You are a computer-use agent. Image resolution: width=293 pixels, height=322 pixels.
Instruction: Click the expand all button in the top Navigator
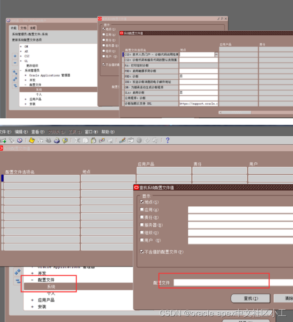tap(15, 79)
